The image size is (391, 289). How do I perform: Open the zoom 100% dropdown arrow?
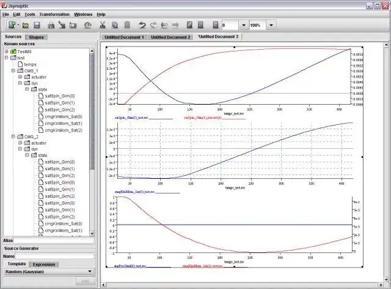click(x=271, y=25)
